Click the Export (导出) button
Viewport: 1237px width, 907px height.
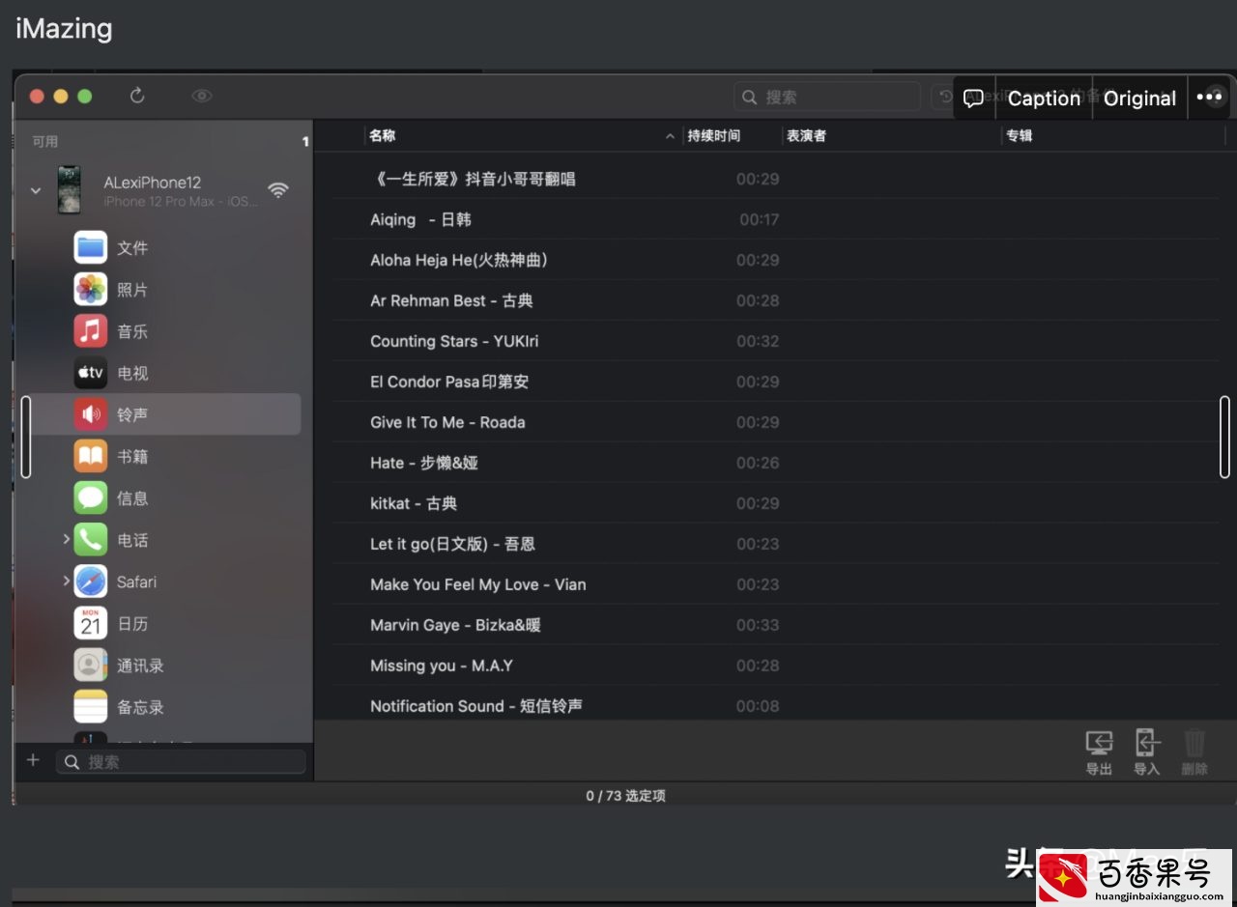click(1099, 752)
